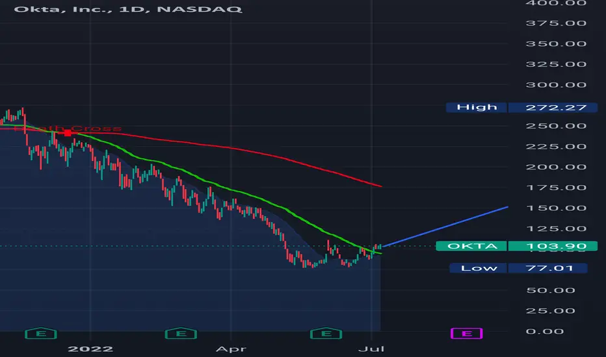This screenshot has height=357, width=606.
Task: Click the 200.00 price axis label
Action: click(x=556, y=167)
